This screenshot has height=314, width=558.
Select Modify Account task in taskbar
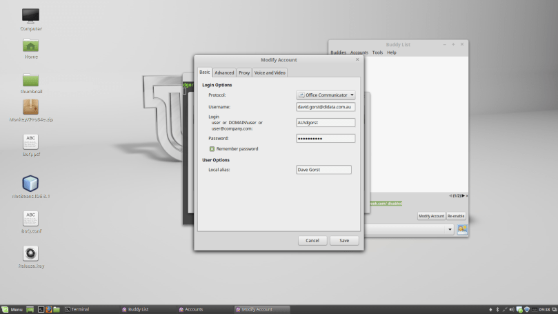click(262, 309)
